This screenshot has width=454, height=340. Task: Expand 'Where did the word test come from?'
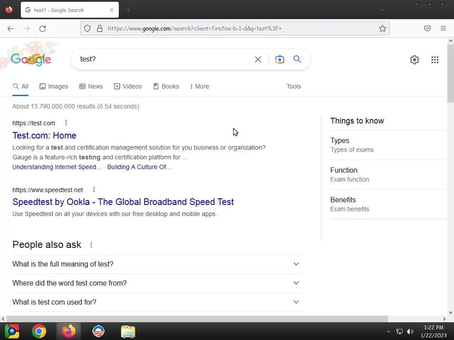157,283
